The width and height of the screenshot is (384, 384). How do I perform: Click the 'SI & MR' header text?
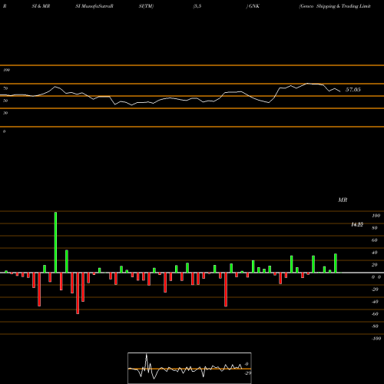tap(41, 6)
